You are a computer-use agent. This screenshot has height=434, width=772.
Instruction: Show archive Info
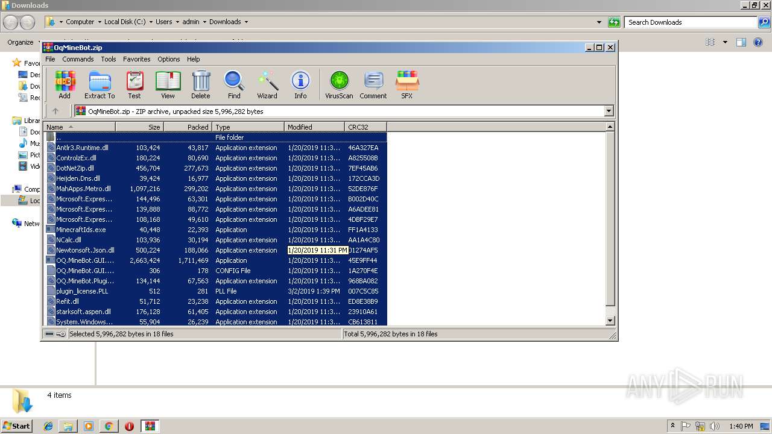(x=300, y=84)
